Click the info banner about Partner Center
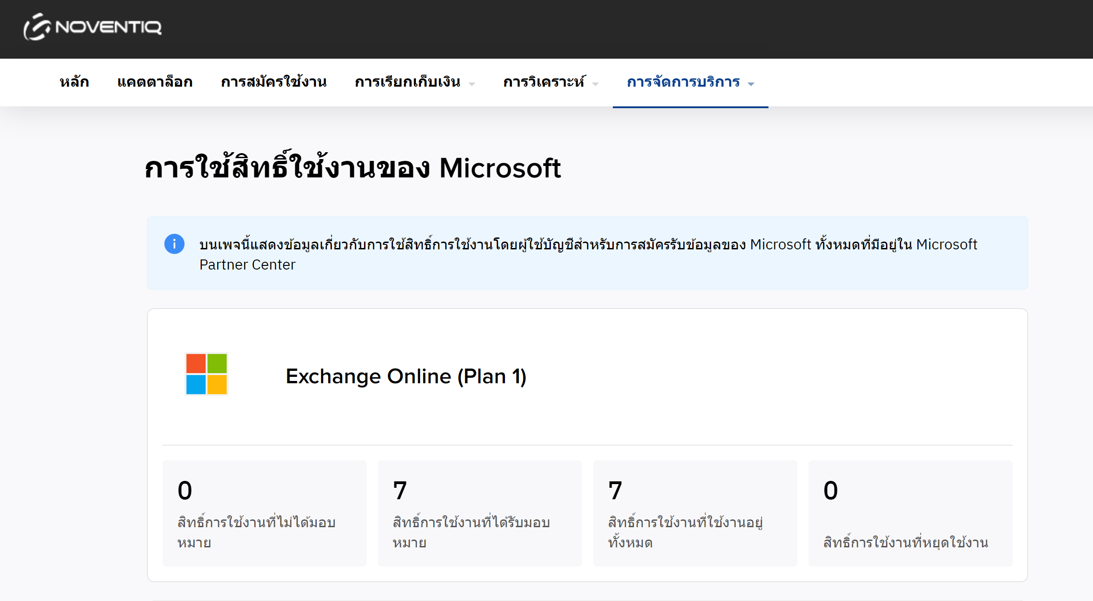 coord(588,254)
